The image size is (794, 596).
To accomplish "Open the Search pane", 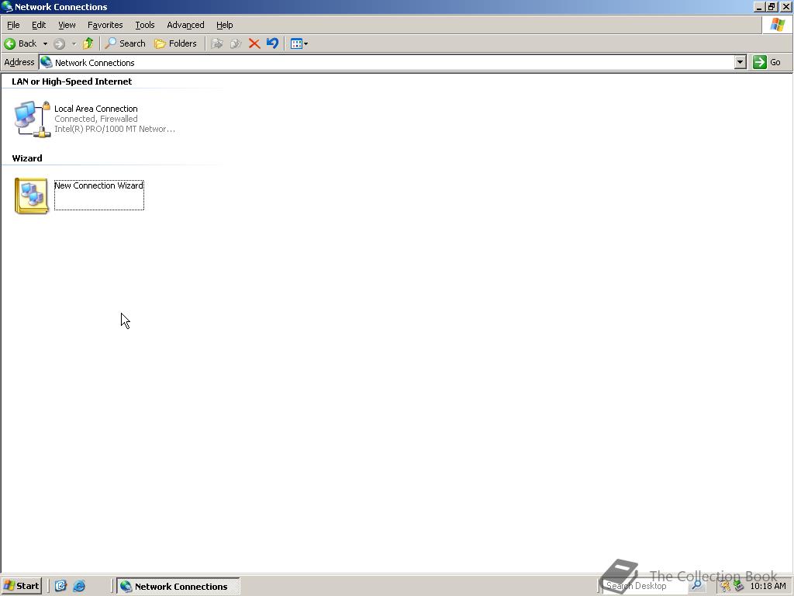I will [x=125, y=43].
